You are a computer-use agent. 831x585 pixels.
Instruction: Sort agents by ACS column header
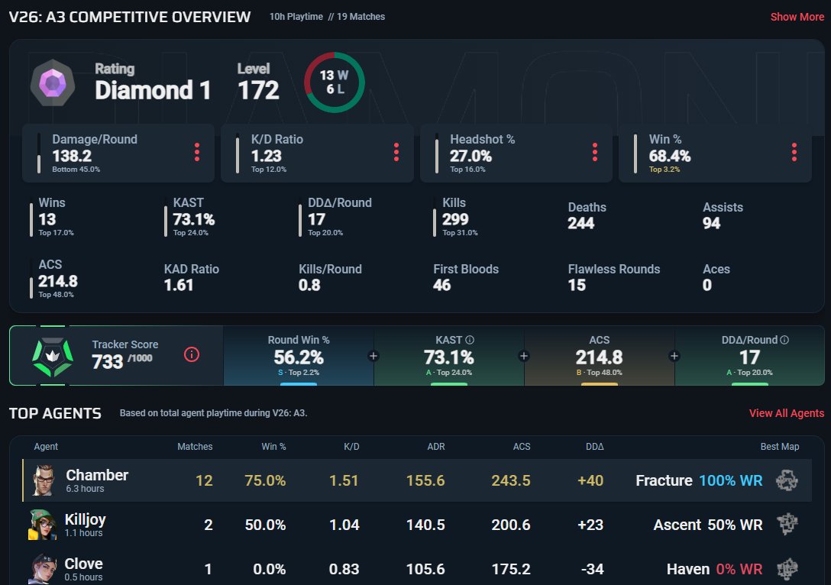coord(522,447)
